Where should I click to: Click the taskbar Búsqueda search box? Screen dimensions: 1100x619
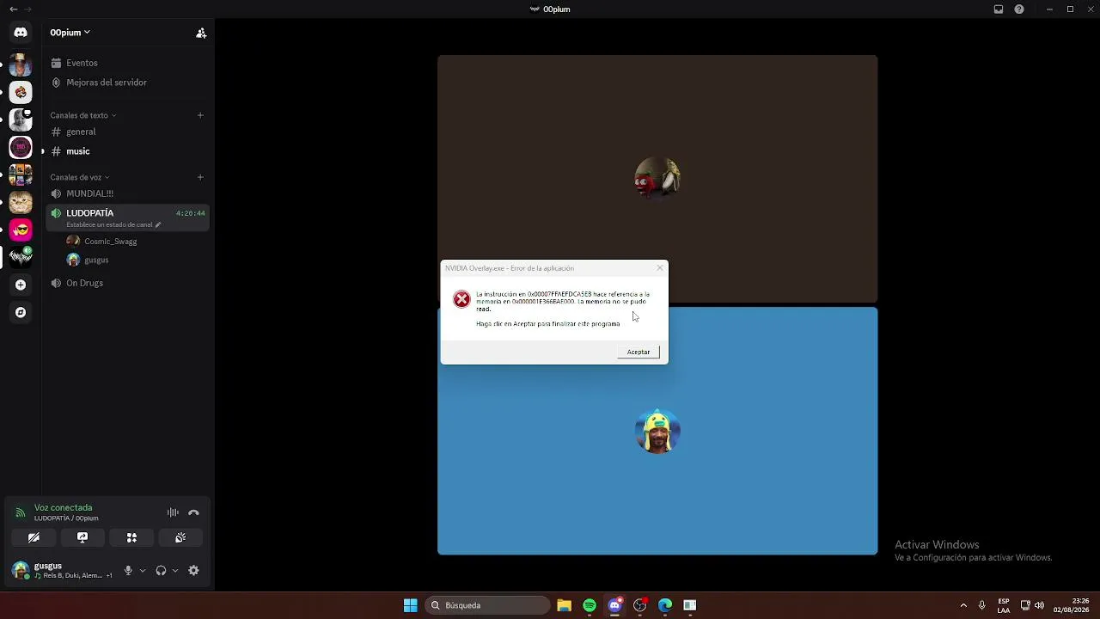tap(487, 605)
